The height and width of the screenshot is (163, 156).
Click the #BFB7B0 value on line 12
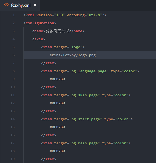tap(57, 103)
